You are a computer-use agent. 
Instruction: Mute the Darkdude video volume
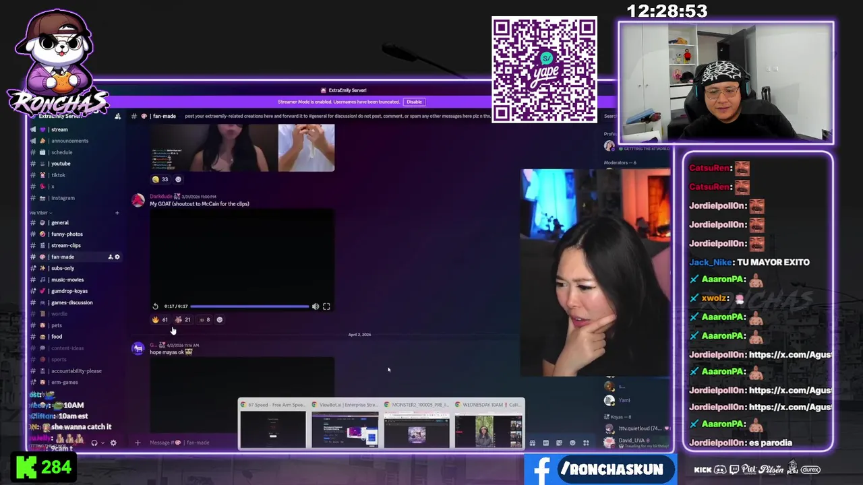315,306
